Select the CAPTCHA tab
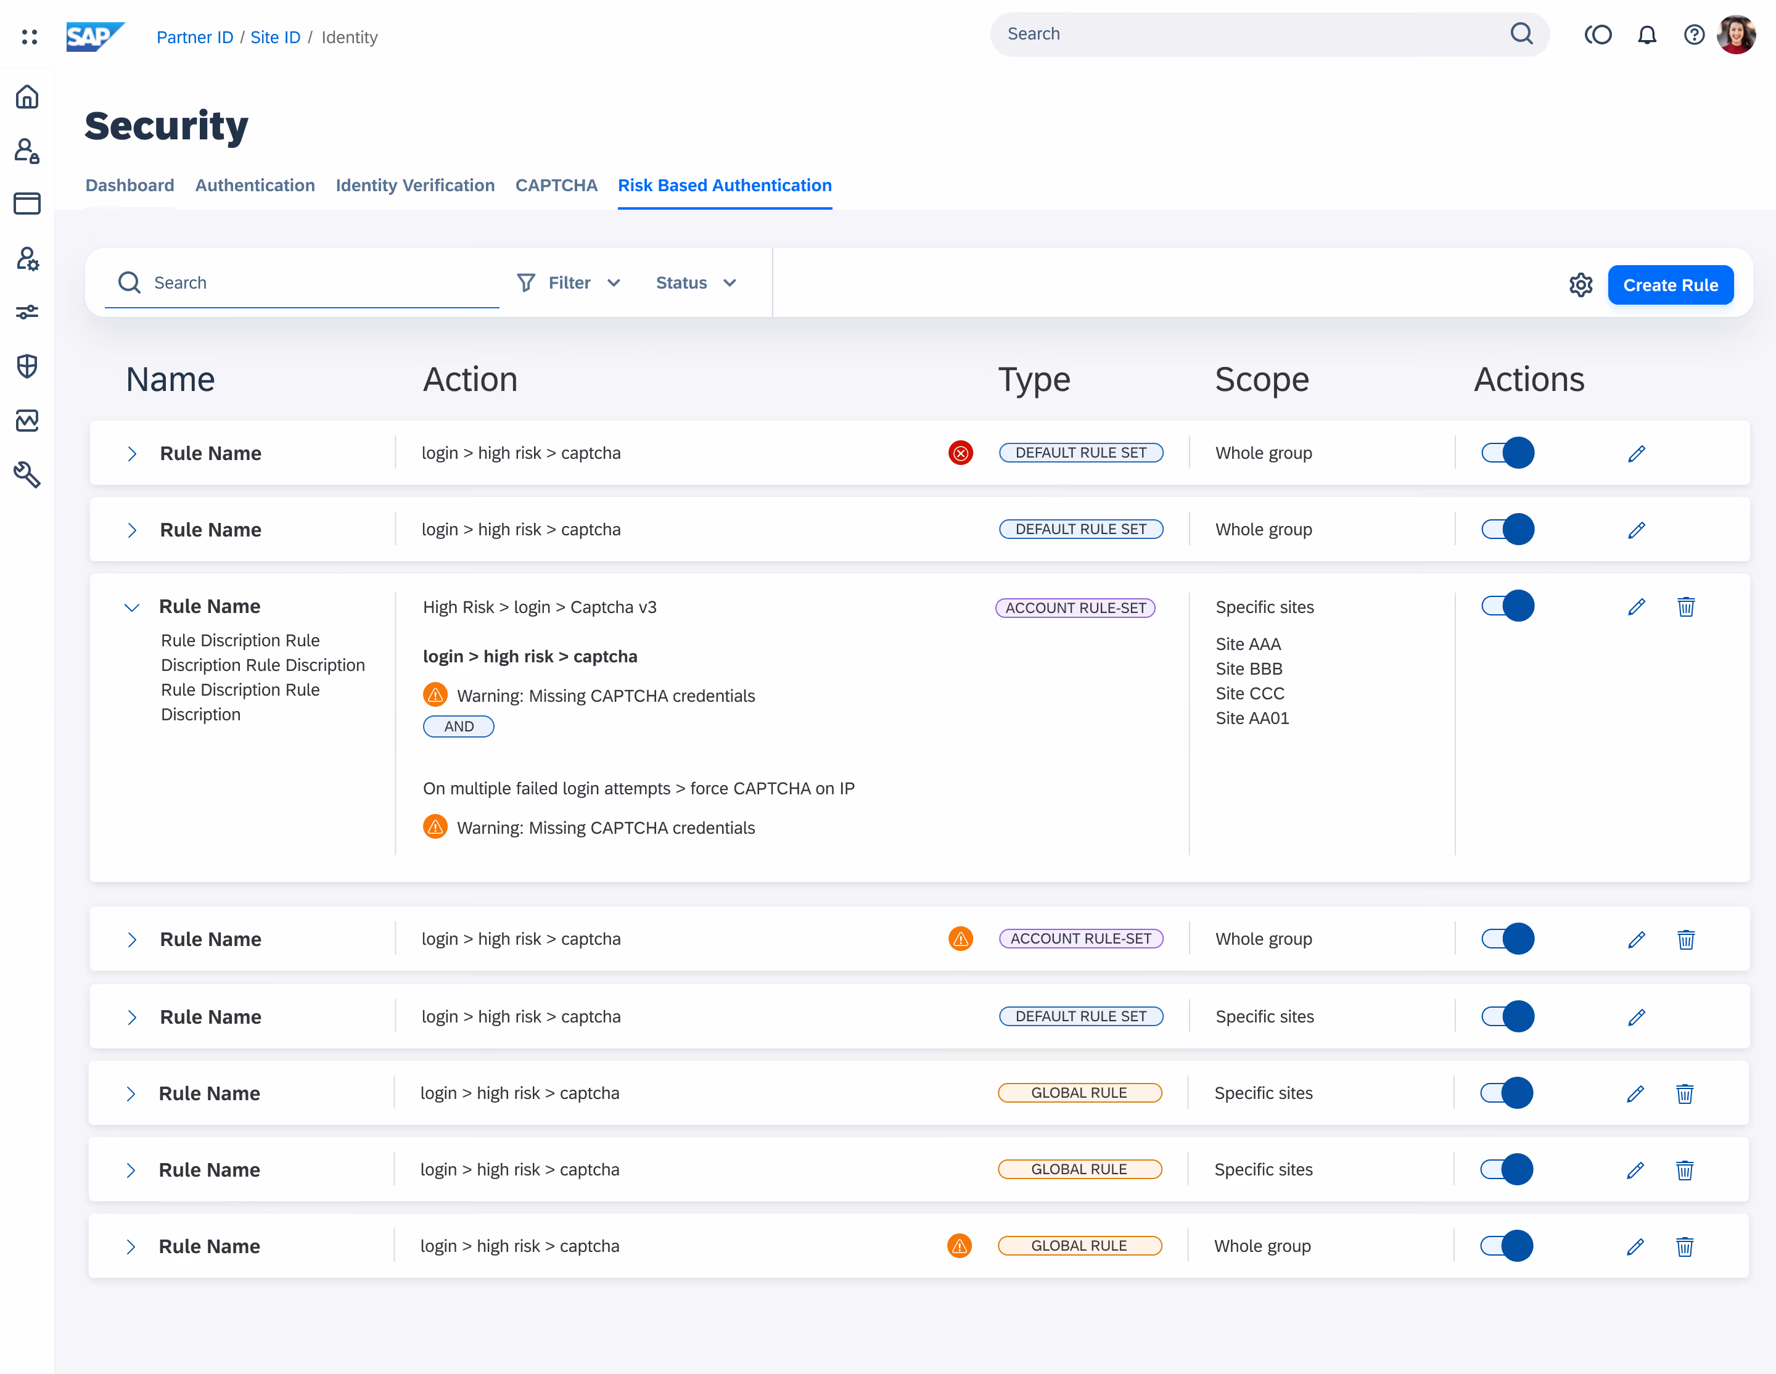The height and width of the screenshot is (1374, 1776). tap(556, 186)
